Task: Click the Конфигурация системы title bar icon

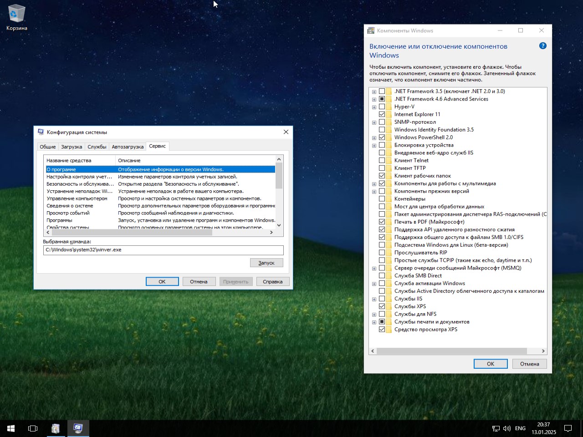Action: (41, 132)
